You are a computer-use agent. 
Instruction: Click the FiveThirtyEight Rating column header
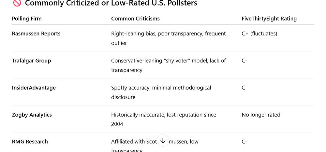click(269, 19)
